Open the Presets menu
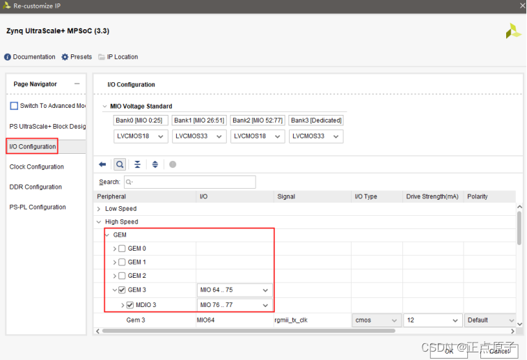This screenshot has height=360, width=527. tap(81, 57)
